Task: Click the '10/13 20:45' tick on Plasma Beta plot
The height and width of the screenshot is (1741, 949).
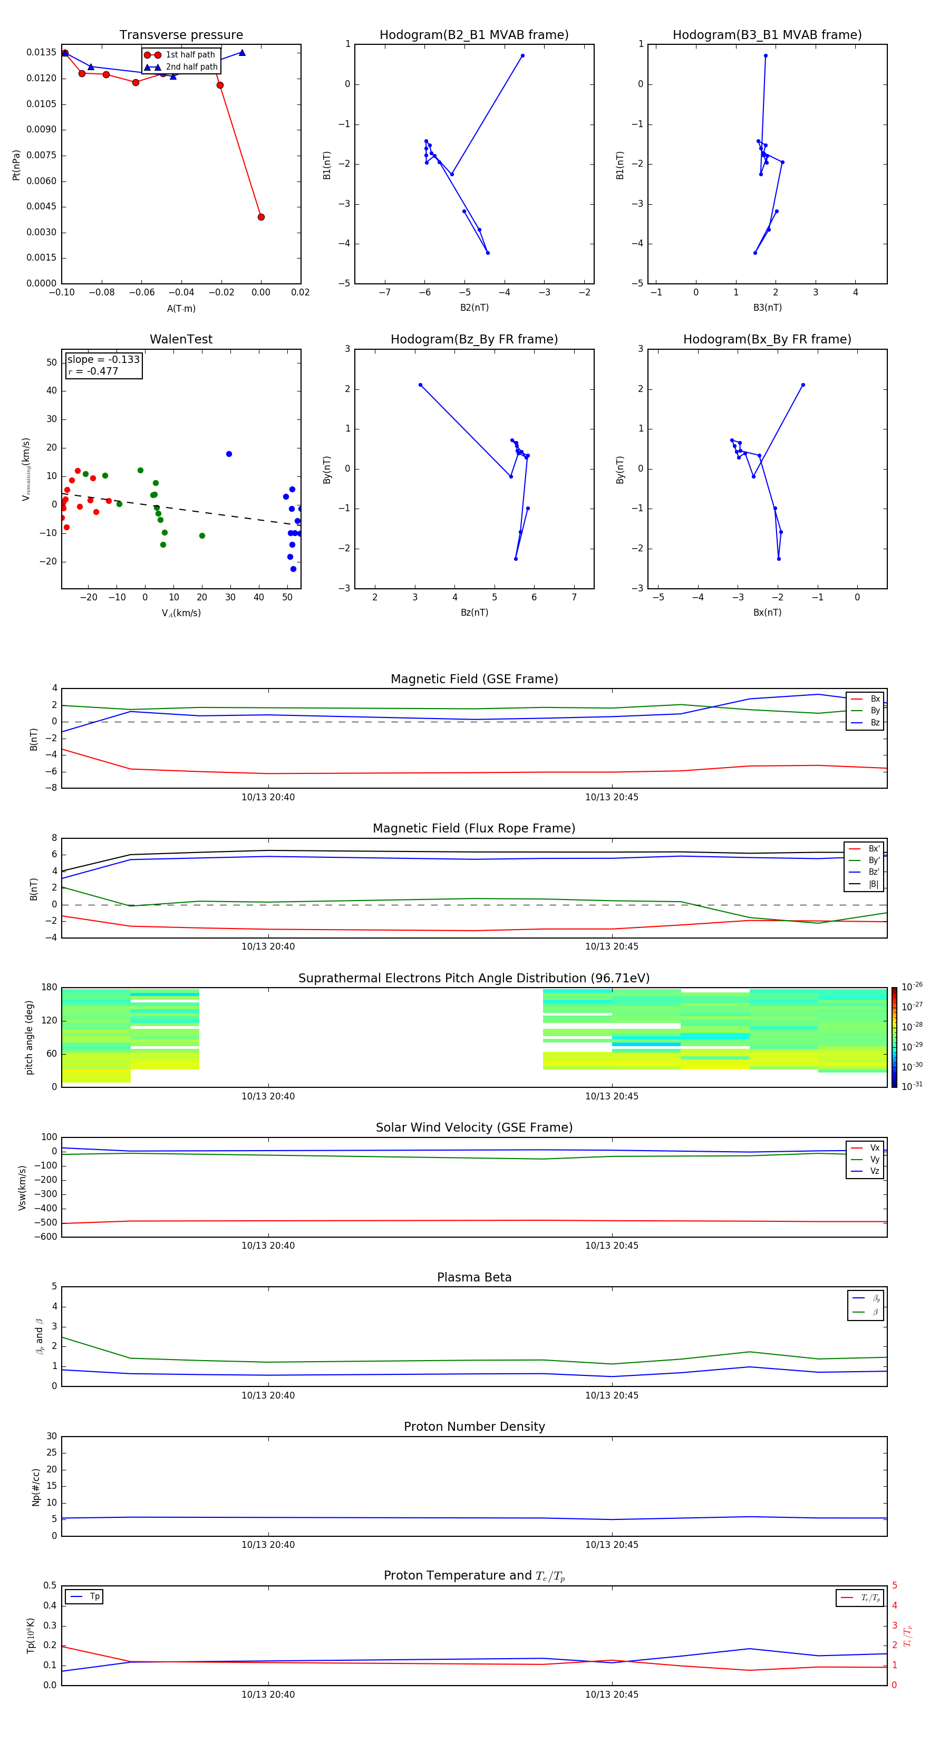Action: (612, 1395)
